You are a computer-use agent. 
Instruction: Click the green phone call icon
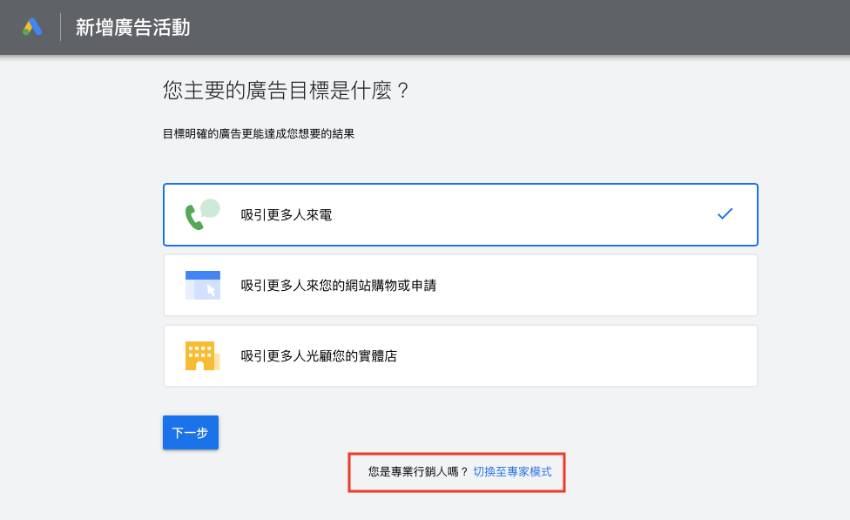tap(194, 218)
